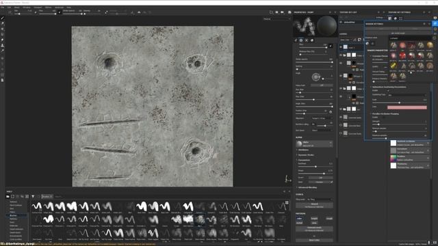Image resolution: width=438 pixels, height=246 pixels.
Task: Open the Iray render mode icon
Action: pyautogui.click(x=289, y=12)
